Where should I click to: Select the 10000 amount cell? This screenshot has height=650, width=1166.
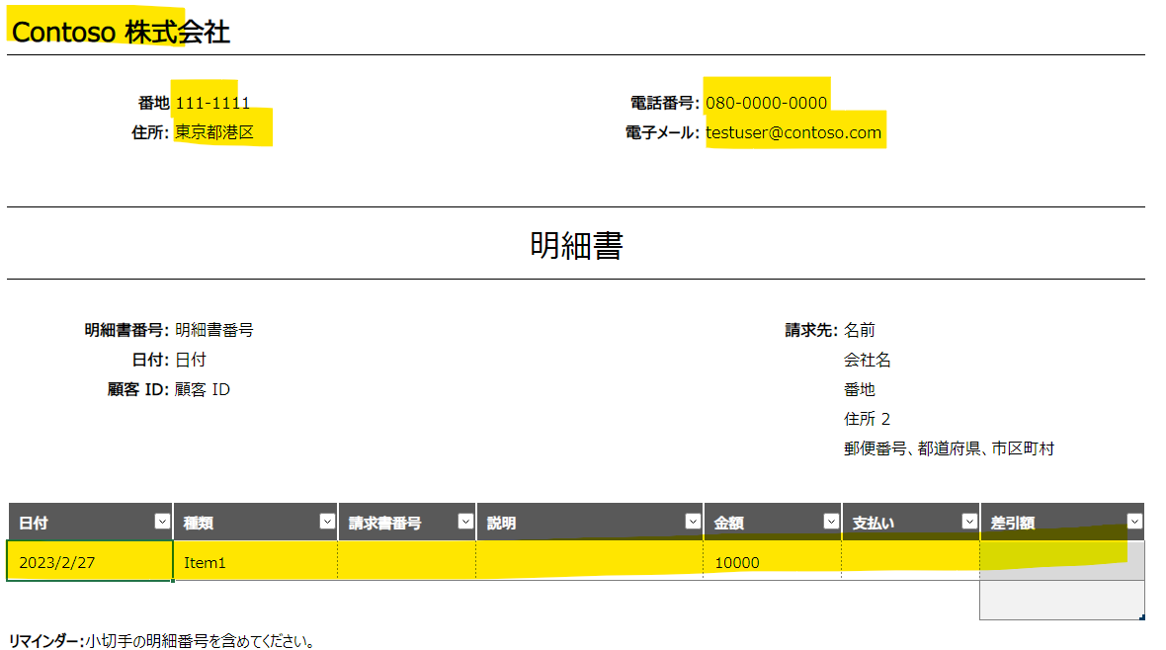click(772, 561)
